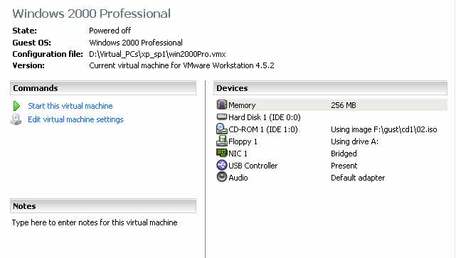
Task: Select Floppy 1 Using drive A: value
Action: click(354, 141)
